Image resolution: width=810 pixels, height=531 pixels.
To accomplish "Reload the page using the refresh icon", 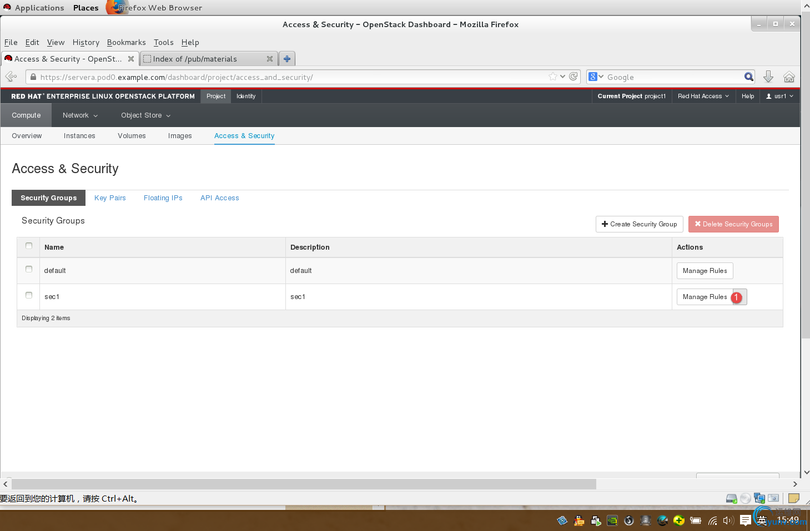I will pyautogui.click(x=573, y=77).
